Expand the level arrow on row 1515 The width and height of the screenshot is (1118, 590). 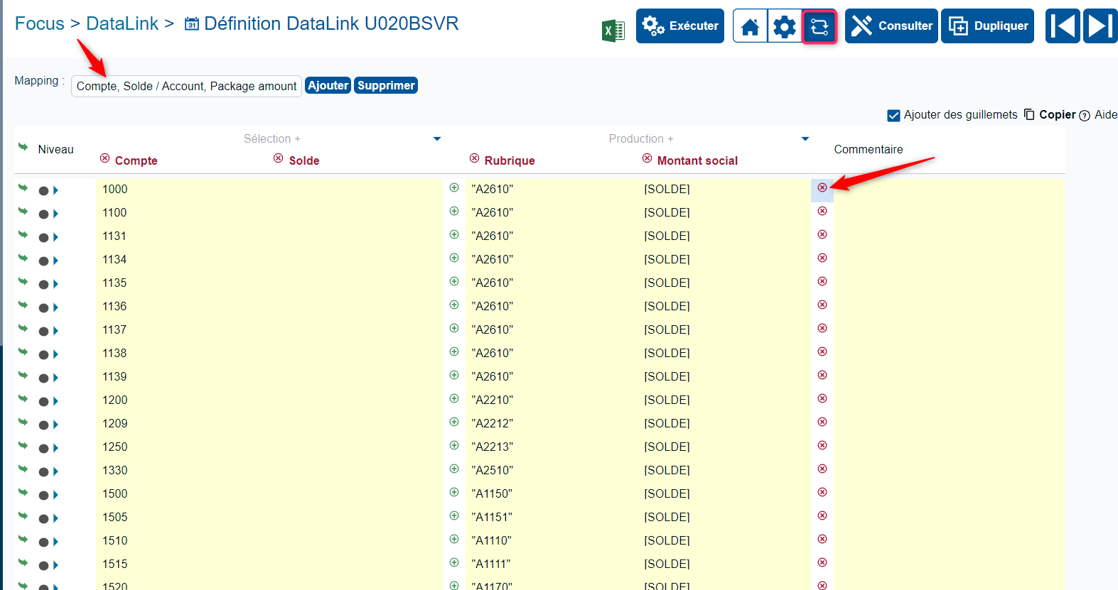(x=55, y=565)
